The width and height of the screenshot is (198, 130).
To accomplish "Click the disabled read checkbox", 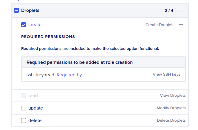I will click(x=24, y=96).
